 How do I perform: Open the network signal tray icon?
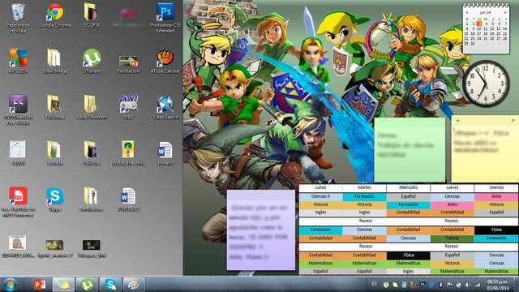[477, 285]
